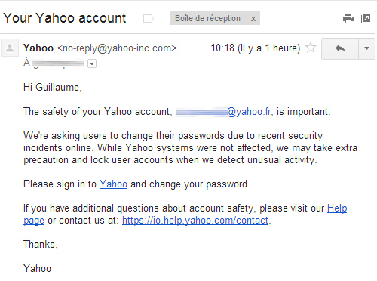
Task: Expand recipient details arrow
Action: coord(92,63)
